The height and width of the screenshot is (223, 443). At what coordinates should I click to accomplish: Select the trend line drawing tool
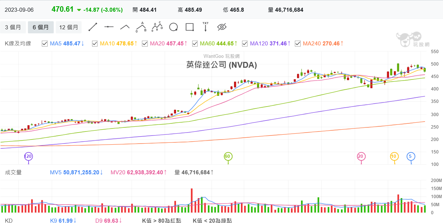pos(93,27)
